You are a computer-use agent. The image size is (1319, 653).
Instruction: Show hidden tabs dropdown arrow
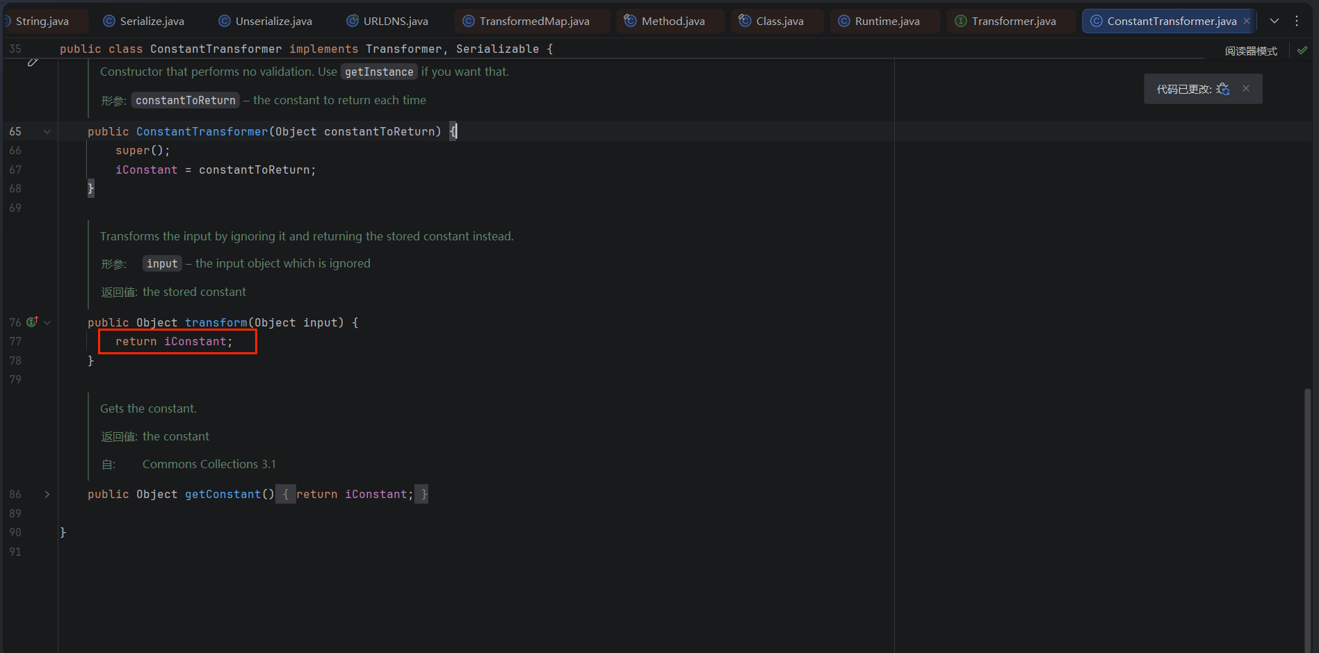coord(1275,22)
